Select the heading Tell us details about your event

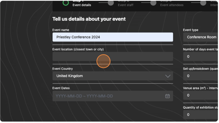click(x=89, y=19)
